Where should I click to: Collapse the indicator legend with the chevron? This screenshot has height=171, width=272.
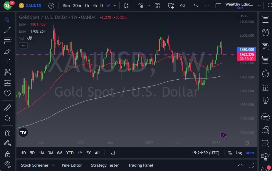tap(23, 46)
